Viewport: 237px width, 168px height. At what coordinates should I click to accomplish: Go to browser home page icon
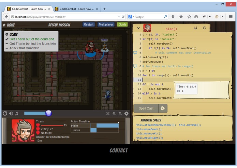pyautogui.click(x=181, y=17)
